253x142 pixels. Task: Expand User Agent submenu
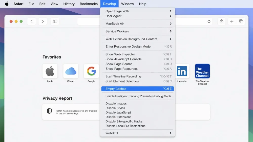tap(137, 16)
